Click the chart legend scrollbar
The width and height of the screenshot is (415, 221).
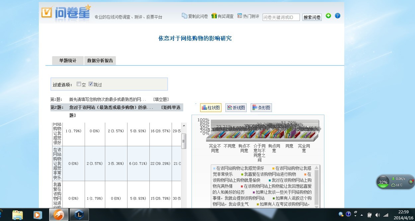pyautogui.click(x=316, y=186)
